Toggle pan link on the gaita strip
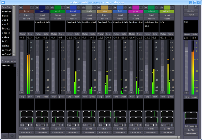The width and height of the screenshot is (202, 140). 131,125
